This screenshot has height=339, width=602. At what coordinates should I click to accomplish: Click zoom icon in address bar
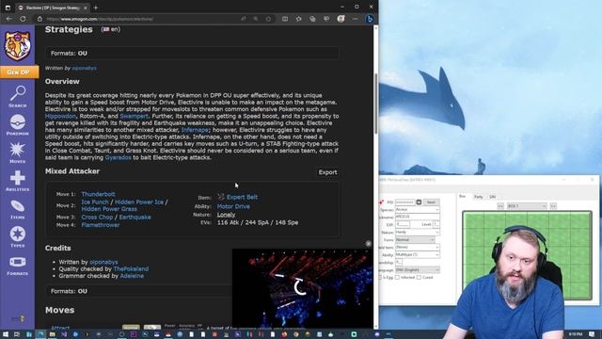tap(256, 19)
